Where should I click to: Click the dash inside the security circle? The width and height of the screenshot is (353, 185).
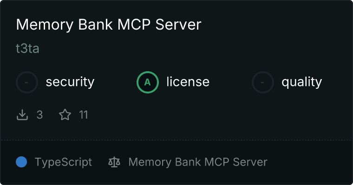26,82
